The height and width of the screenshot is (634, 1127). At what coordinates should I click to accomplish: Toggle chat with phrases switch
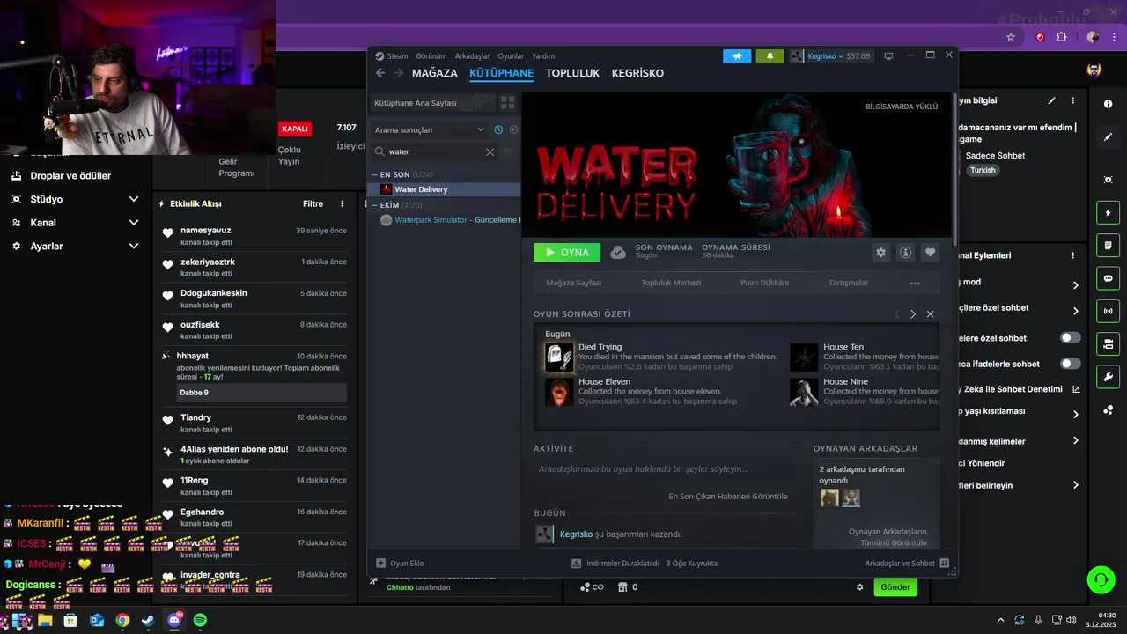point(1071,364)
